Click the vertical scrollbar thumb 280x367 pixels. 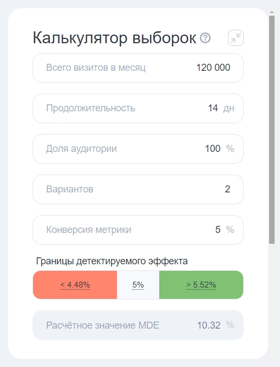[x=272, y=130]
